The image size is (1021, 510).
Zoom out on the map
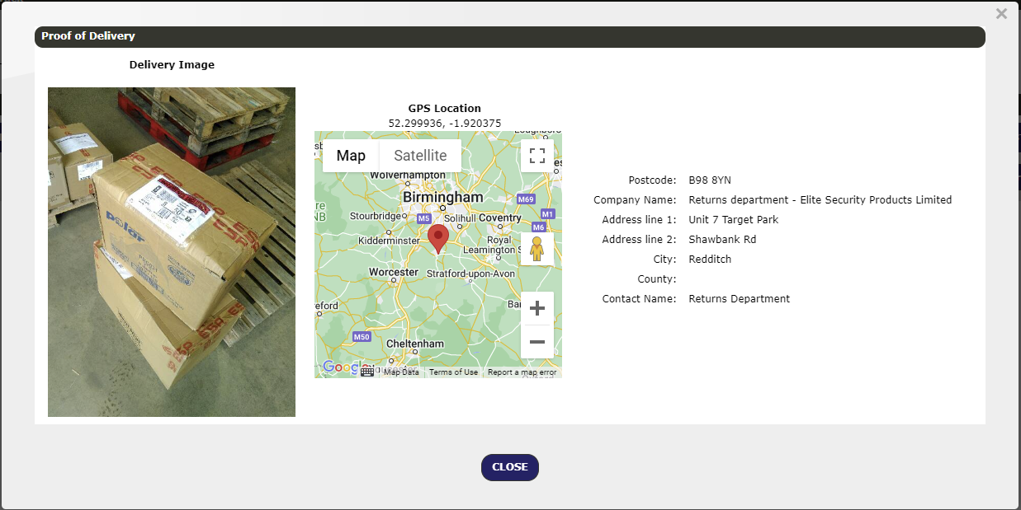tap(536, 342)
